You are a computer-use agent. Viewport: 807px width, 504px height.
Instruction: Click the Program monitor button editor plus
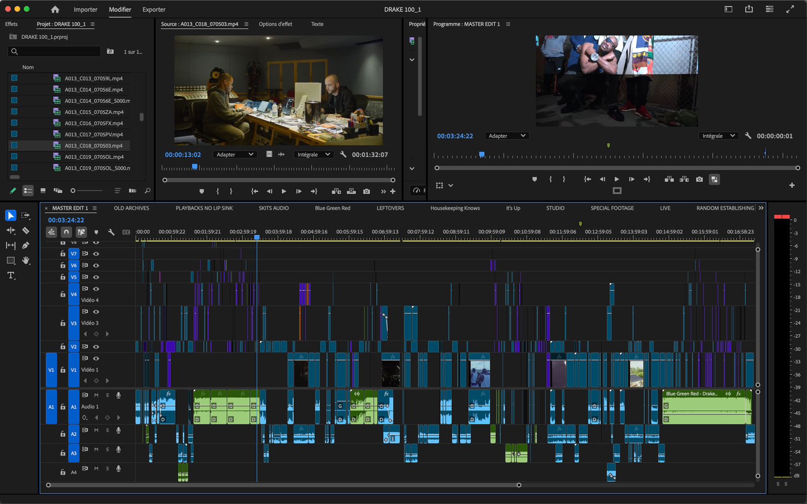coord(792,185)
